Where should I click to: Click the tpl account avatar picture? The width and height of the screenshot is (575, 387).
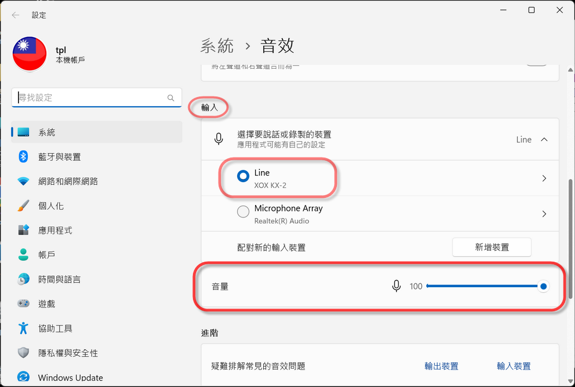29,55
